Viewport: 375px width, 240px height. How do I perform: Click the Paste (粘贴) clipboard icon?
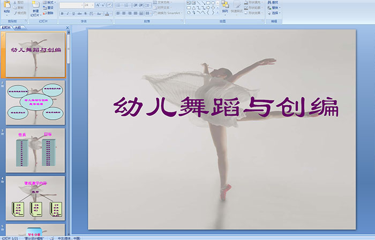(x=7, y=4)
